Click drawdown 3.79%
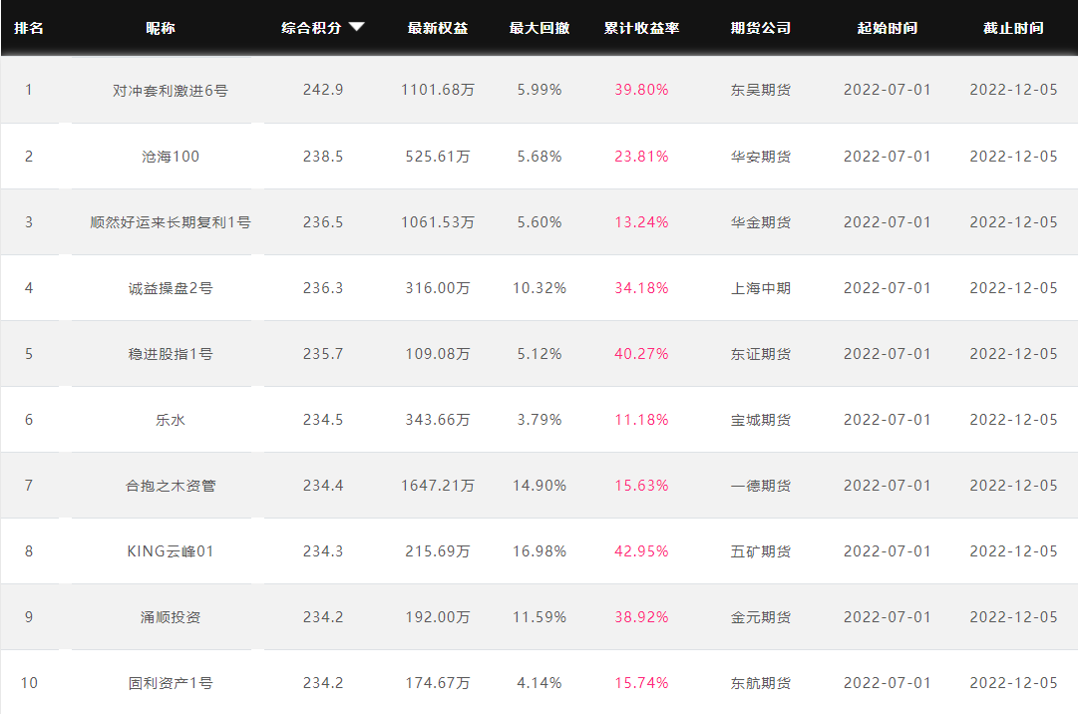 (539, 420)
